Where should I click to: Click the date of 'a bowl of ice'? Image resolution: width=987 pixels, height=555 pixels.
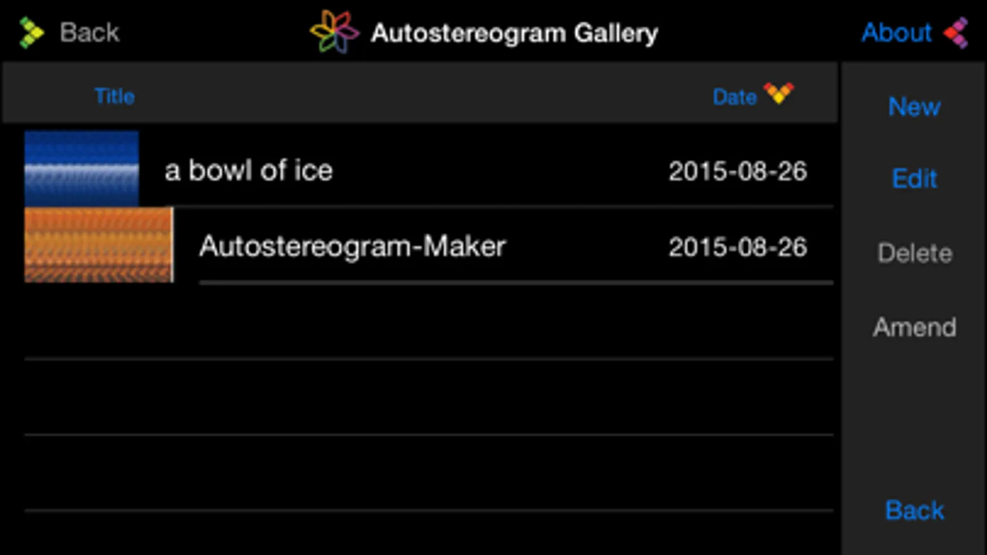coord(738,171)
